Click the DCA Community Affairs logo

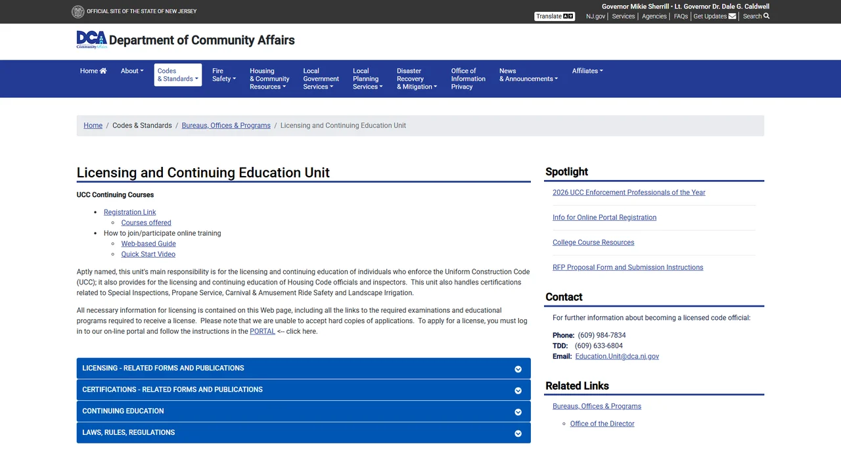91,40
